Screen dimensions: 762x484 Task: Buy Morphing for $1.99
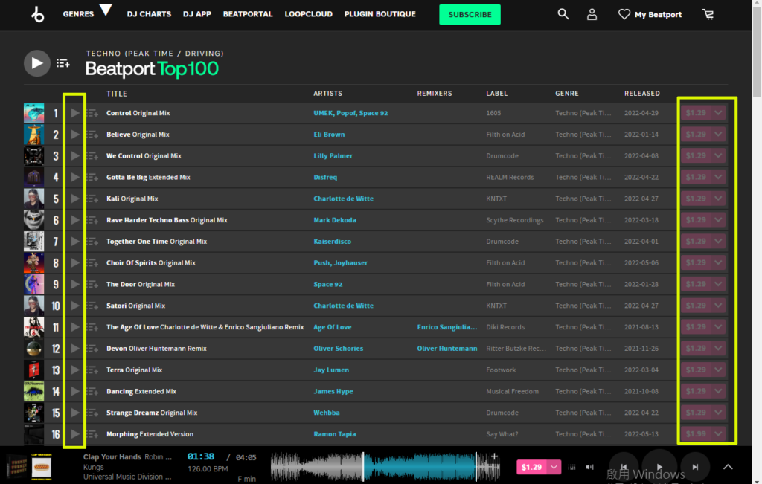coord(696,434)
